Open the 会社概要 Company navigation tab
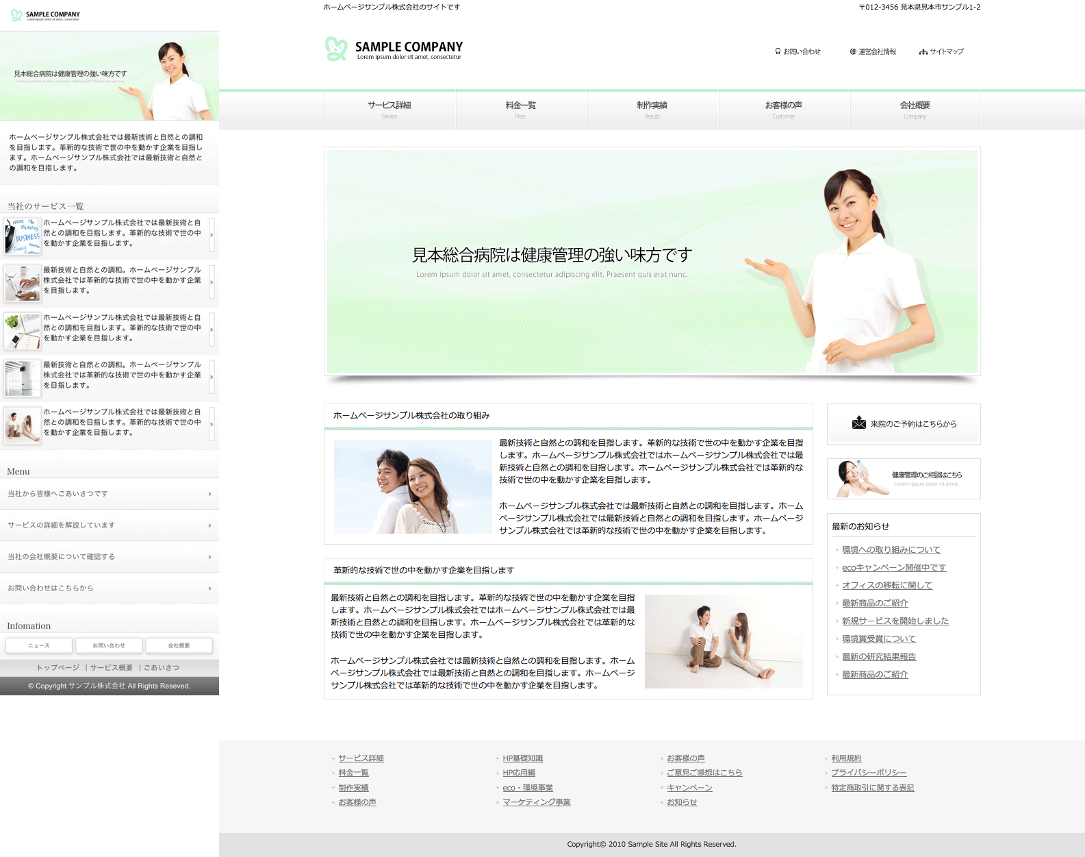Viewport: 1085px width, 857px height. (x=915, y=110)
